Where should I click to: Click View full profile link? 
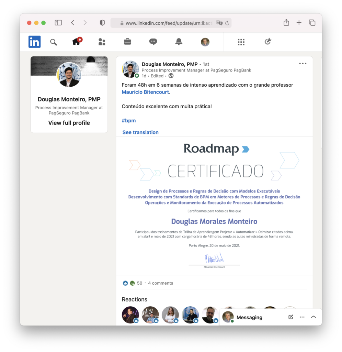(69, 123)
